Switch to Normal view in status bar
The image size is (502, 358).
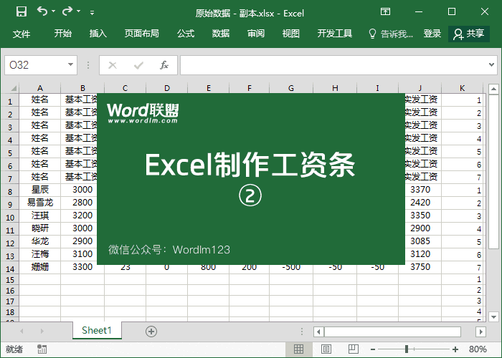(x=298, y=349)
